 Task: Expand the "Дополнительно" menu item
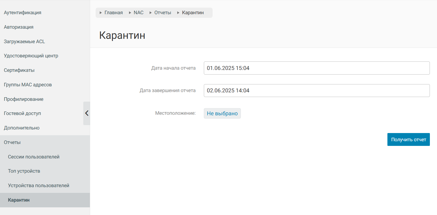point(22,128)
